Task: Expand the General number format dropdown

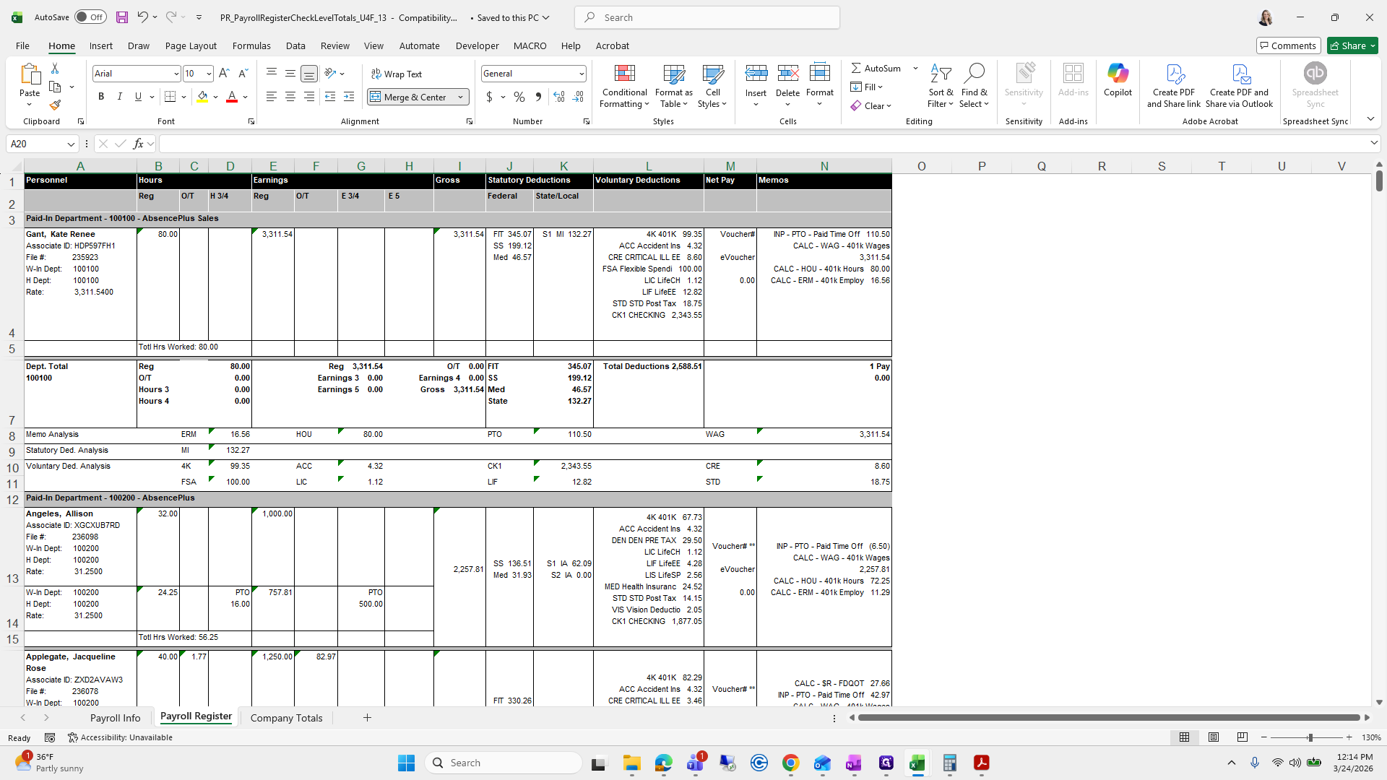Action: pos(581,74)
